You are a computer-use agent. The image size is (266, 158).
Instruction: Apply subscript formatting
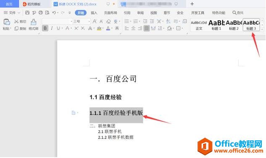click(x=83, y=28)
